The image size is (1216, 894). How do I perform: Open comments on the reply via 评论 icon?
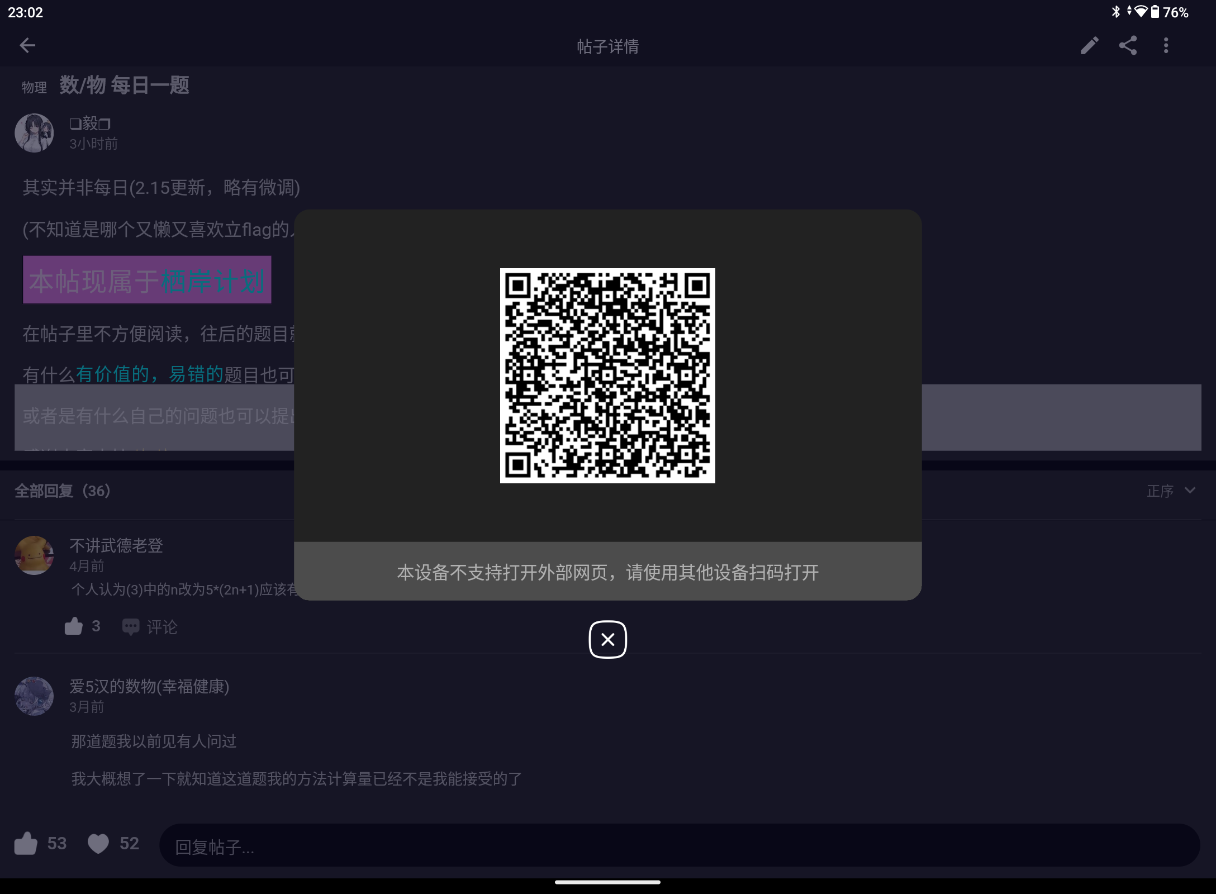pos(130,627)
